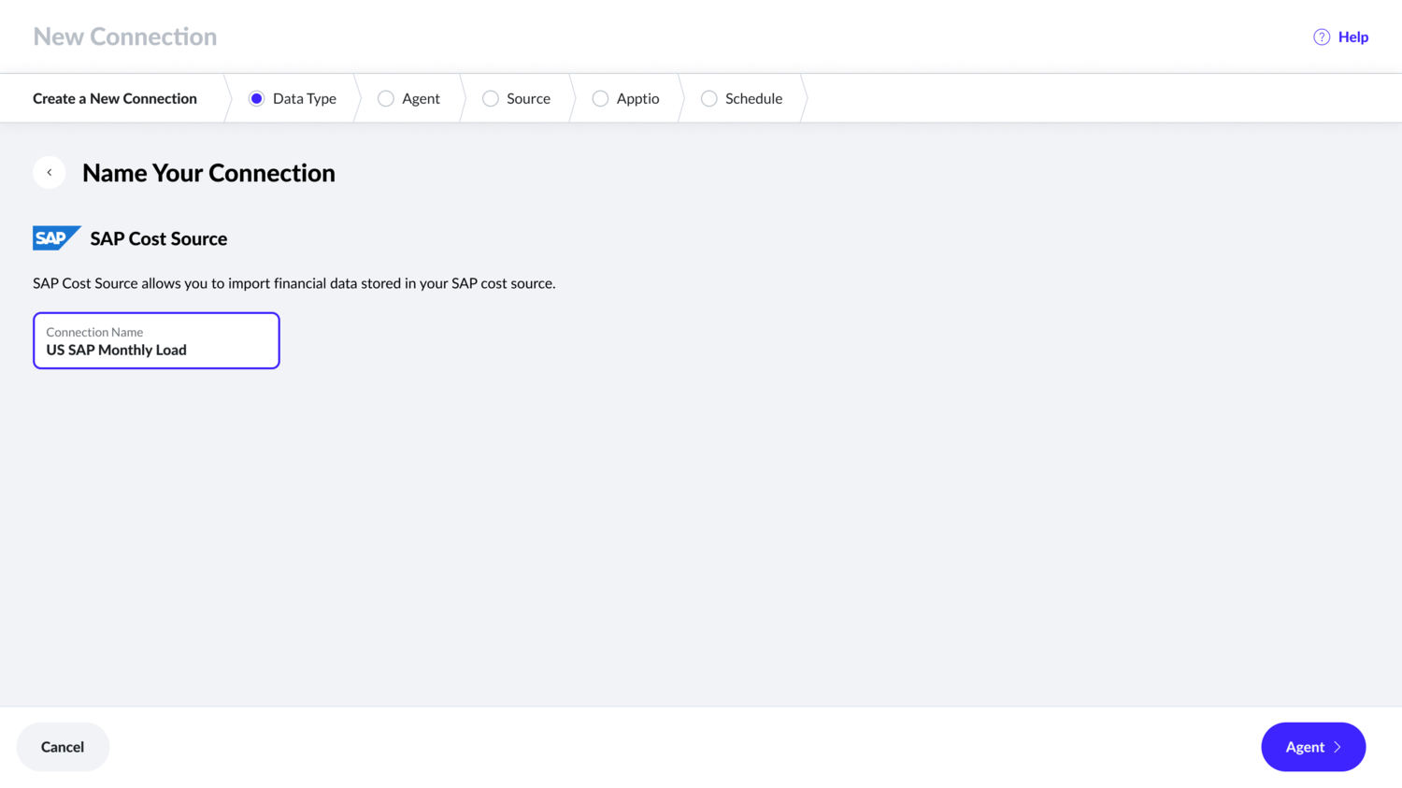Click the SAP Cost Source title text

[x=159, y=238]
